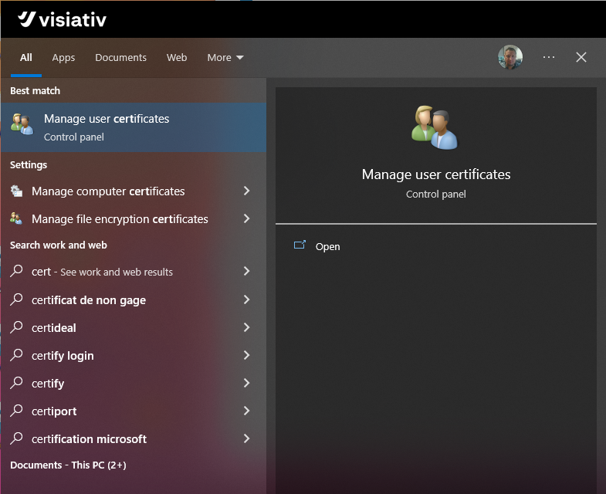Select the certification microsoft suggestion

(x=89, y=439)
